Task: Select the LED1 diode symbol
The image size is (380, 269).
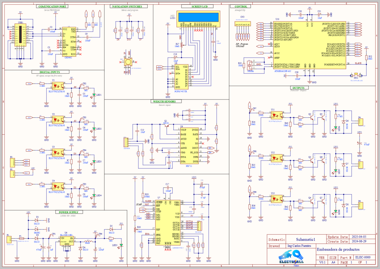Action: [94, 95]
